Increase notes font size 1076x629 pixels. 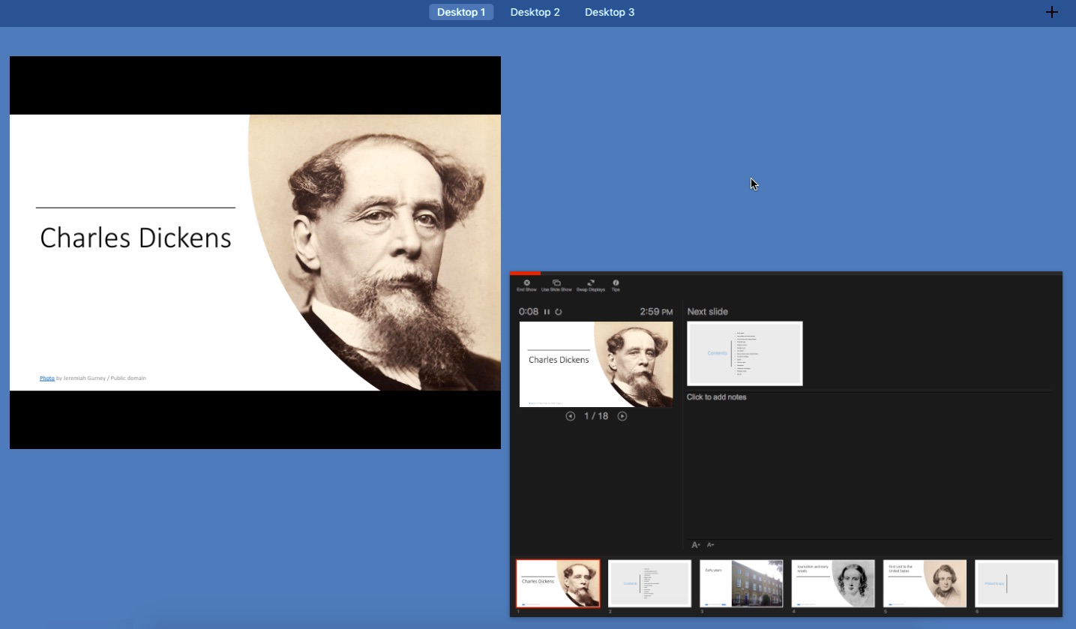click(696, 545)
